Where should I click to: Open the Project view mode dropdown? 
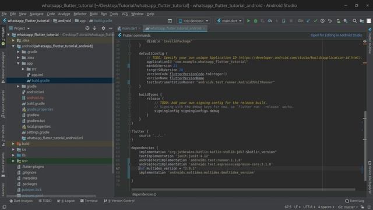coord(19,29)
